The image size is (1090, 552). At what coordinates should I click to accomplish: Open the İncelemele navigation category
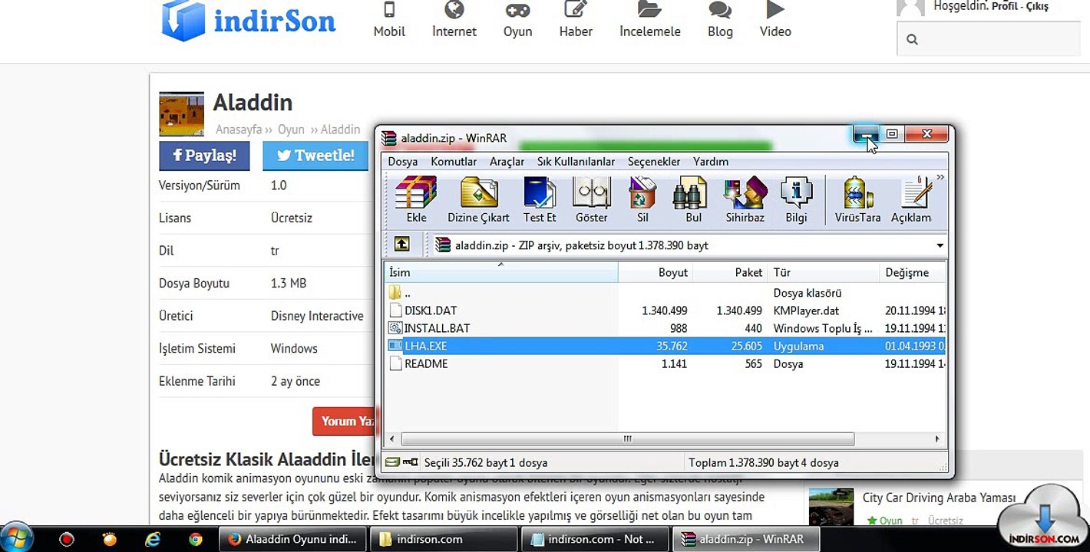(650, 21)
